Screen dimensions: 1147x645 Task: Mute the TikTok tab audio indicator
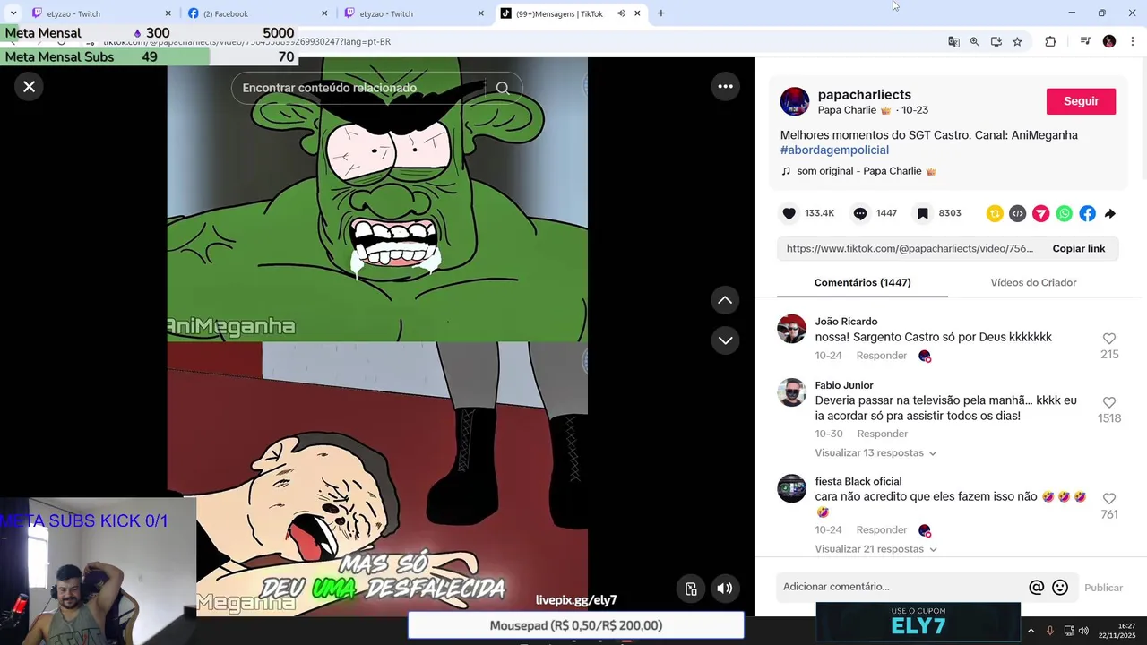[621, 13]
